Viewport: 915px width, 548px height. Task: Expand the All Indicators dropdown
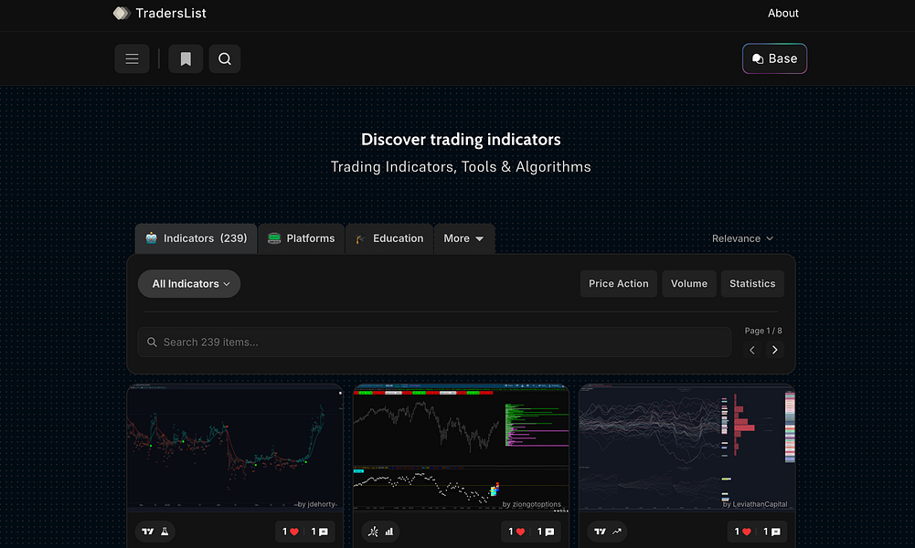[189, 283]
